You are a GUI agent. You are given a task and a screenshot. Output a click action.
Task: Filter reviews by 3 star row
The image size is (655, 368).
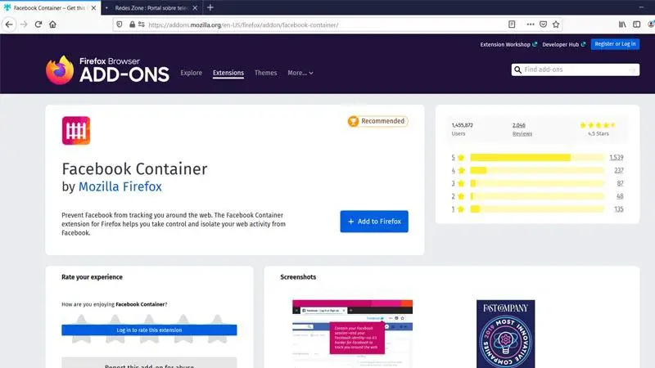537,183
